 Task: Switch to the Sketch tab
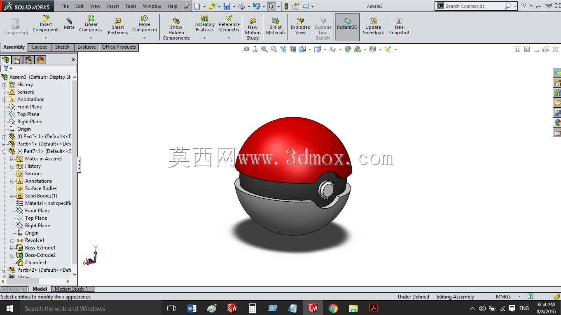click(62, 47)
